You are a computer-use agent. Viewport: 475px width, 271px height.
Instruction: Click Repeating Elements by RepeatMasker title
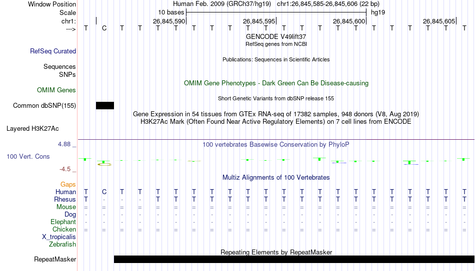[x=276, y=252]
